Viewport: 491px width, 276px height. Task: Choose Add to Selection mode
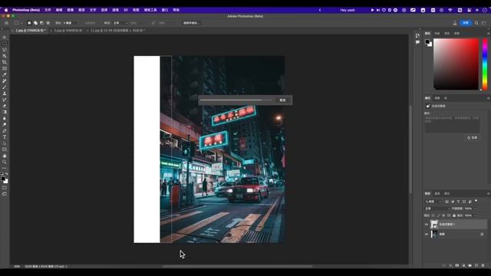click(x=35, y=23)
